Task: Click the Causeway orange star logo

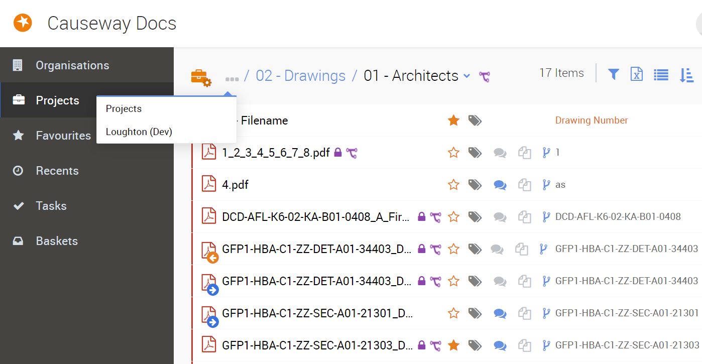Action: [23, 23]
